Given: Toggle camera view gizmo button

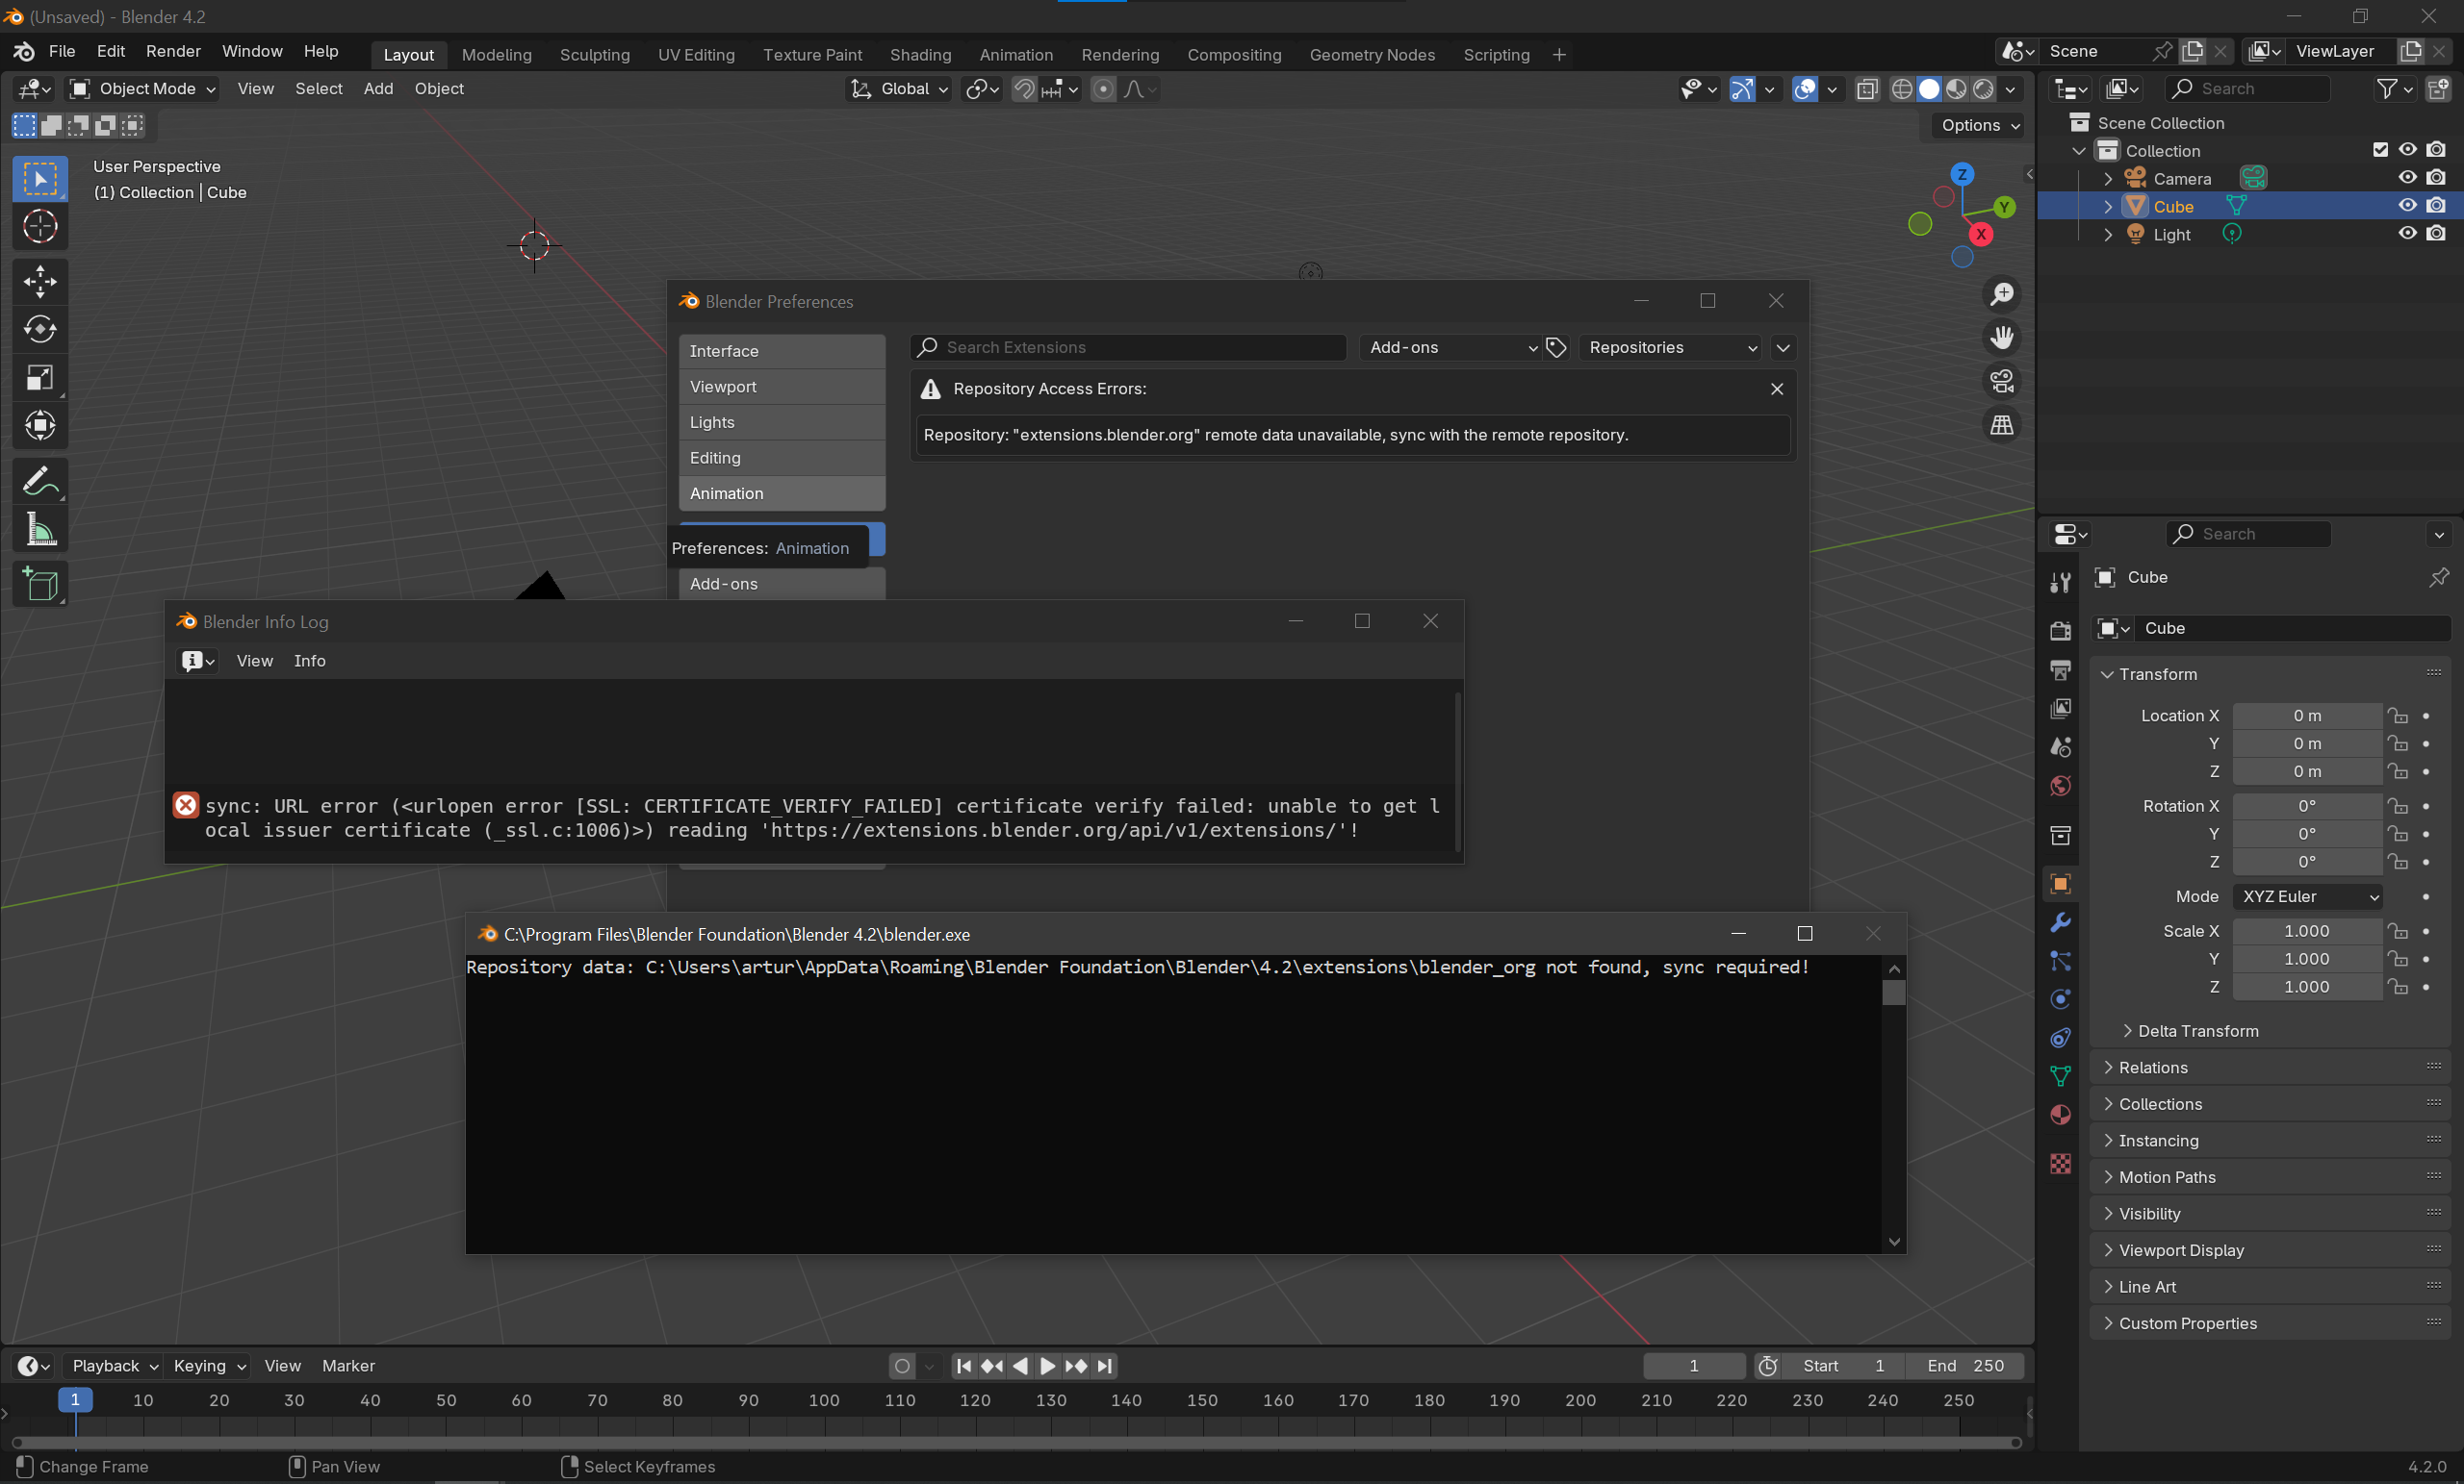Looking at the screenshot, I should point(2001,381).
